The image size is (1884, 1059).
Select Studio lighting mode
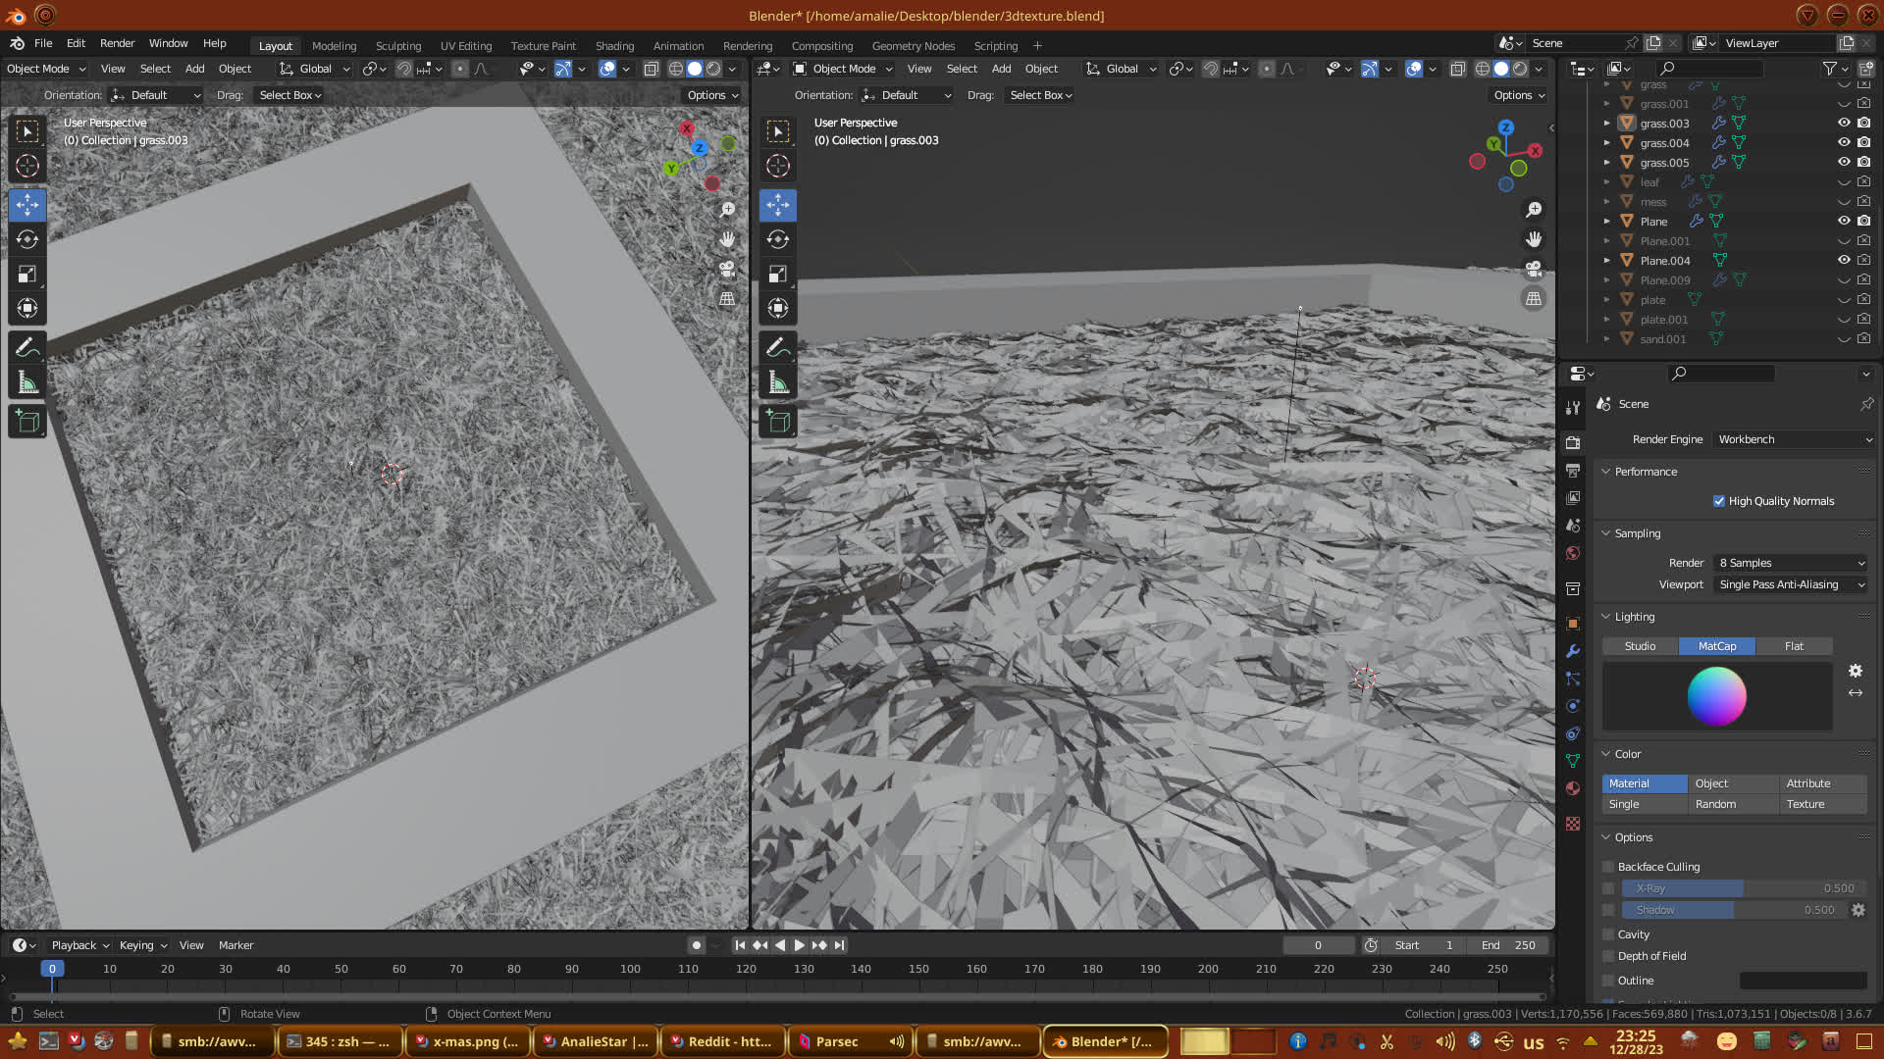1640,646
